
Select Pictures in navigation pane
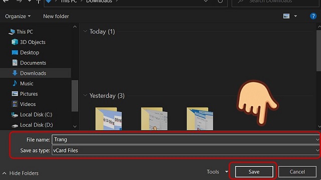tap(29, 94)
